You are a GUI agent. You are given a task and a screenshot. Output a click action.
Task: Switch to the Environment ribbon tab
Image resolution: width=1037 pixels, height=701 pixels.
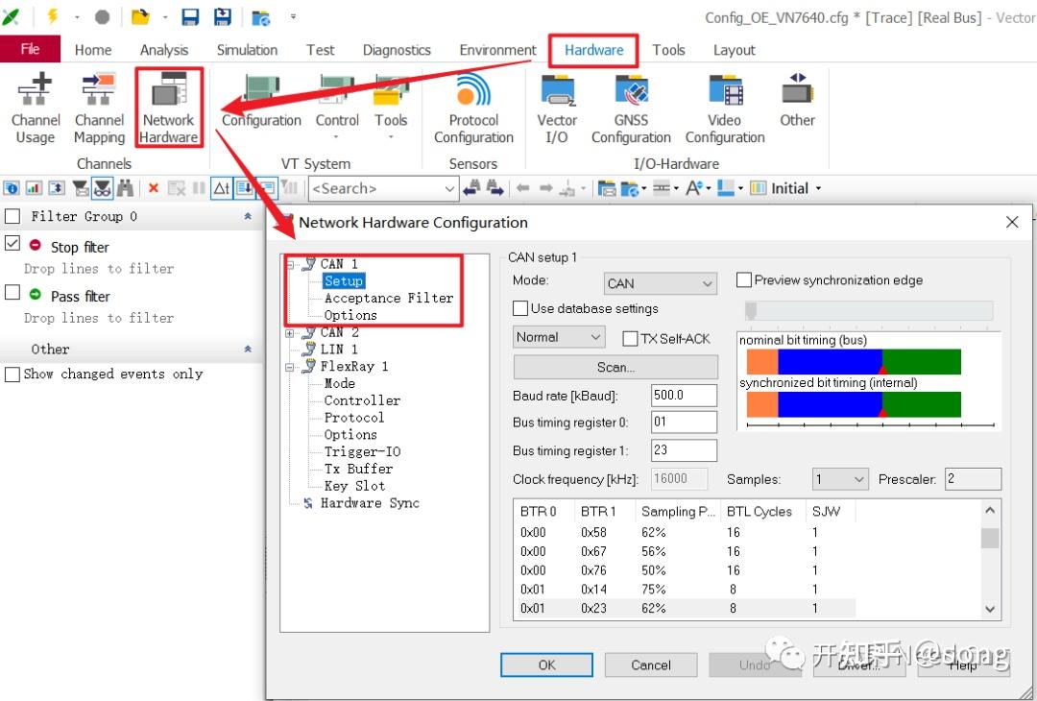tap(497, 50)
